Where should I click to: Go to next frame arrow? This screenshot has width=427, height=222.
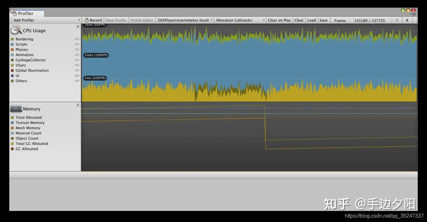pyautogui.click(x=407, y=20)
